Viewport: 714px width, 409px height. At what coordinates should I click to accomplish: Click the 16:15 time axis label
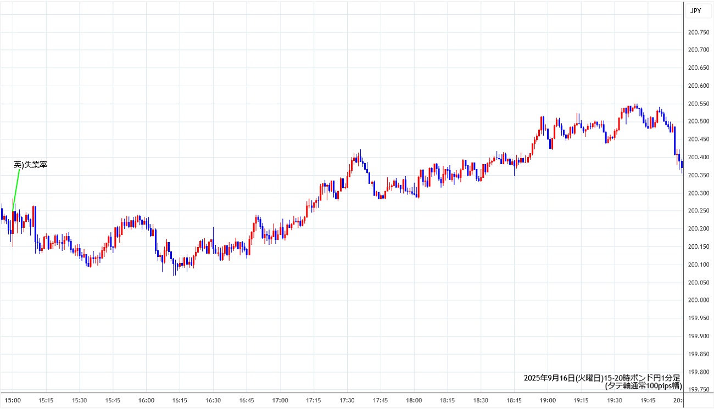[180, 400]
